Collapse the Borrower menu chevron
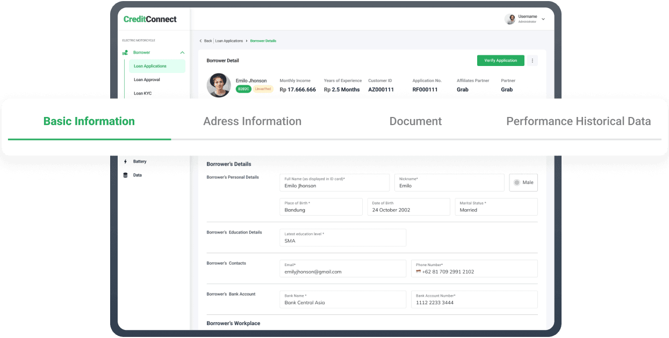 click(x=183, y=53)
